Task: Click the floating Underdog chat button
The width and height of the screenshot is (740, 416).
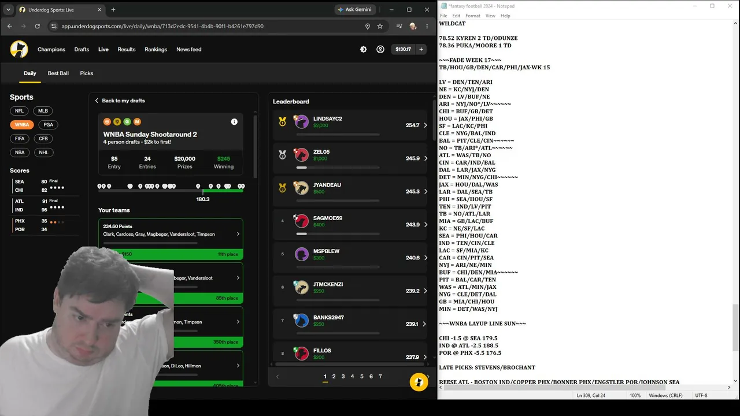Action: click(x=418, y=382)
